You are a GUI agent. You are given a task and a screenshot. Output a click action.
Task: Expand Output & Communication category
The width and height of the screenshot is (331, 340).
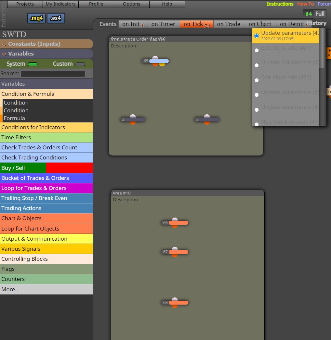(x=46, y=239)
